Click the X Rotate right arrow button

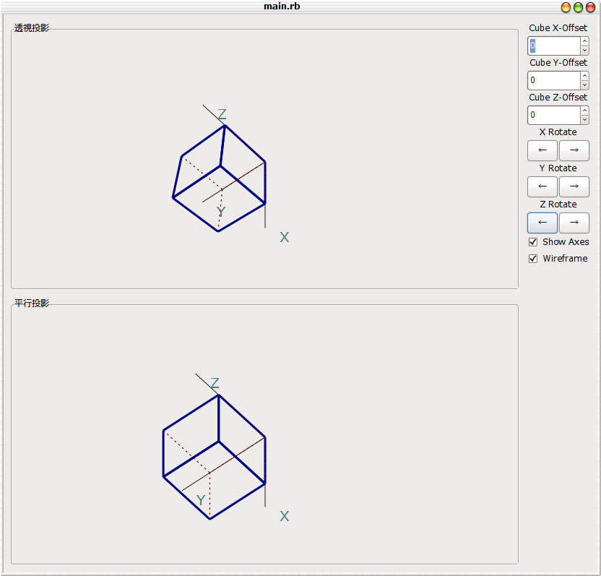pos(574,150)
